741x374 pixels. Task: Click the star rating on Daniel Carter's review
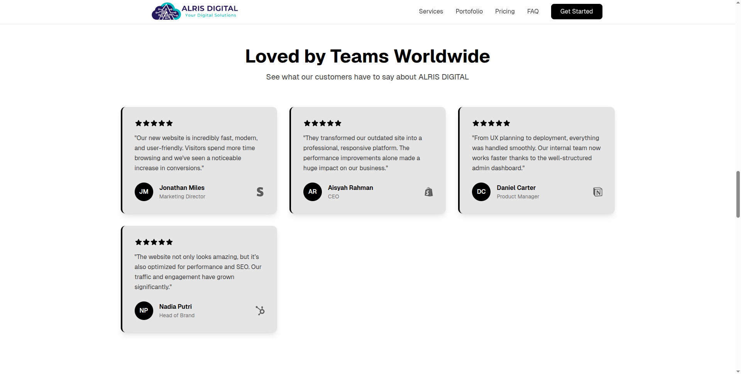491,124
